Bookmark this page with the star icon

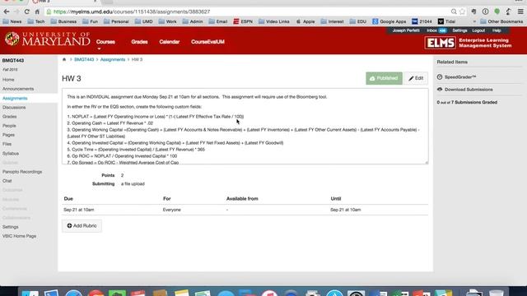click(x=463, y=12)
